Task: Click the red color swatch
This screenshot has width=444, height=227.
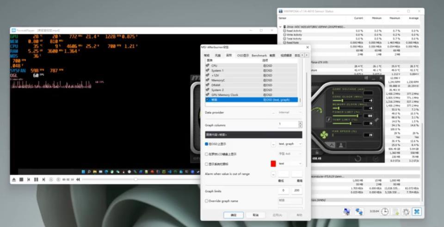Action: [273, 164]
